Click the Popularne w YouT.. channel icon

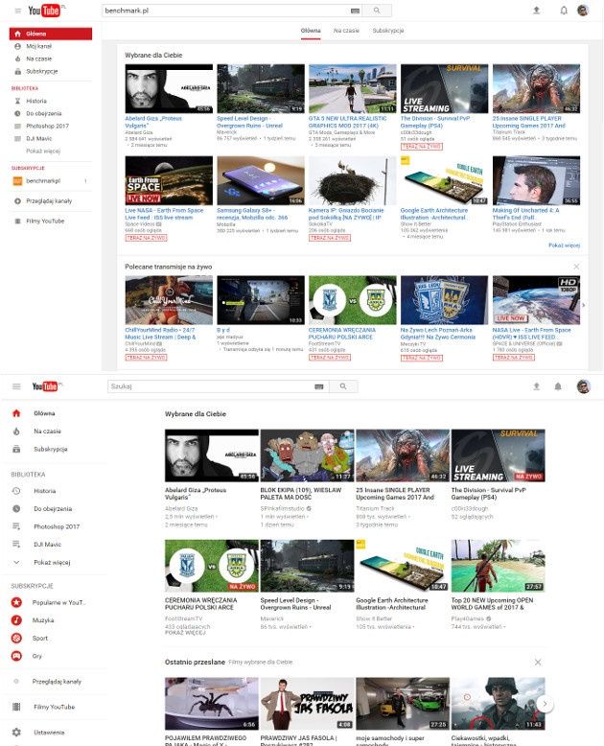(16, 602)
